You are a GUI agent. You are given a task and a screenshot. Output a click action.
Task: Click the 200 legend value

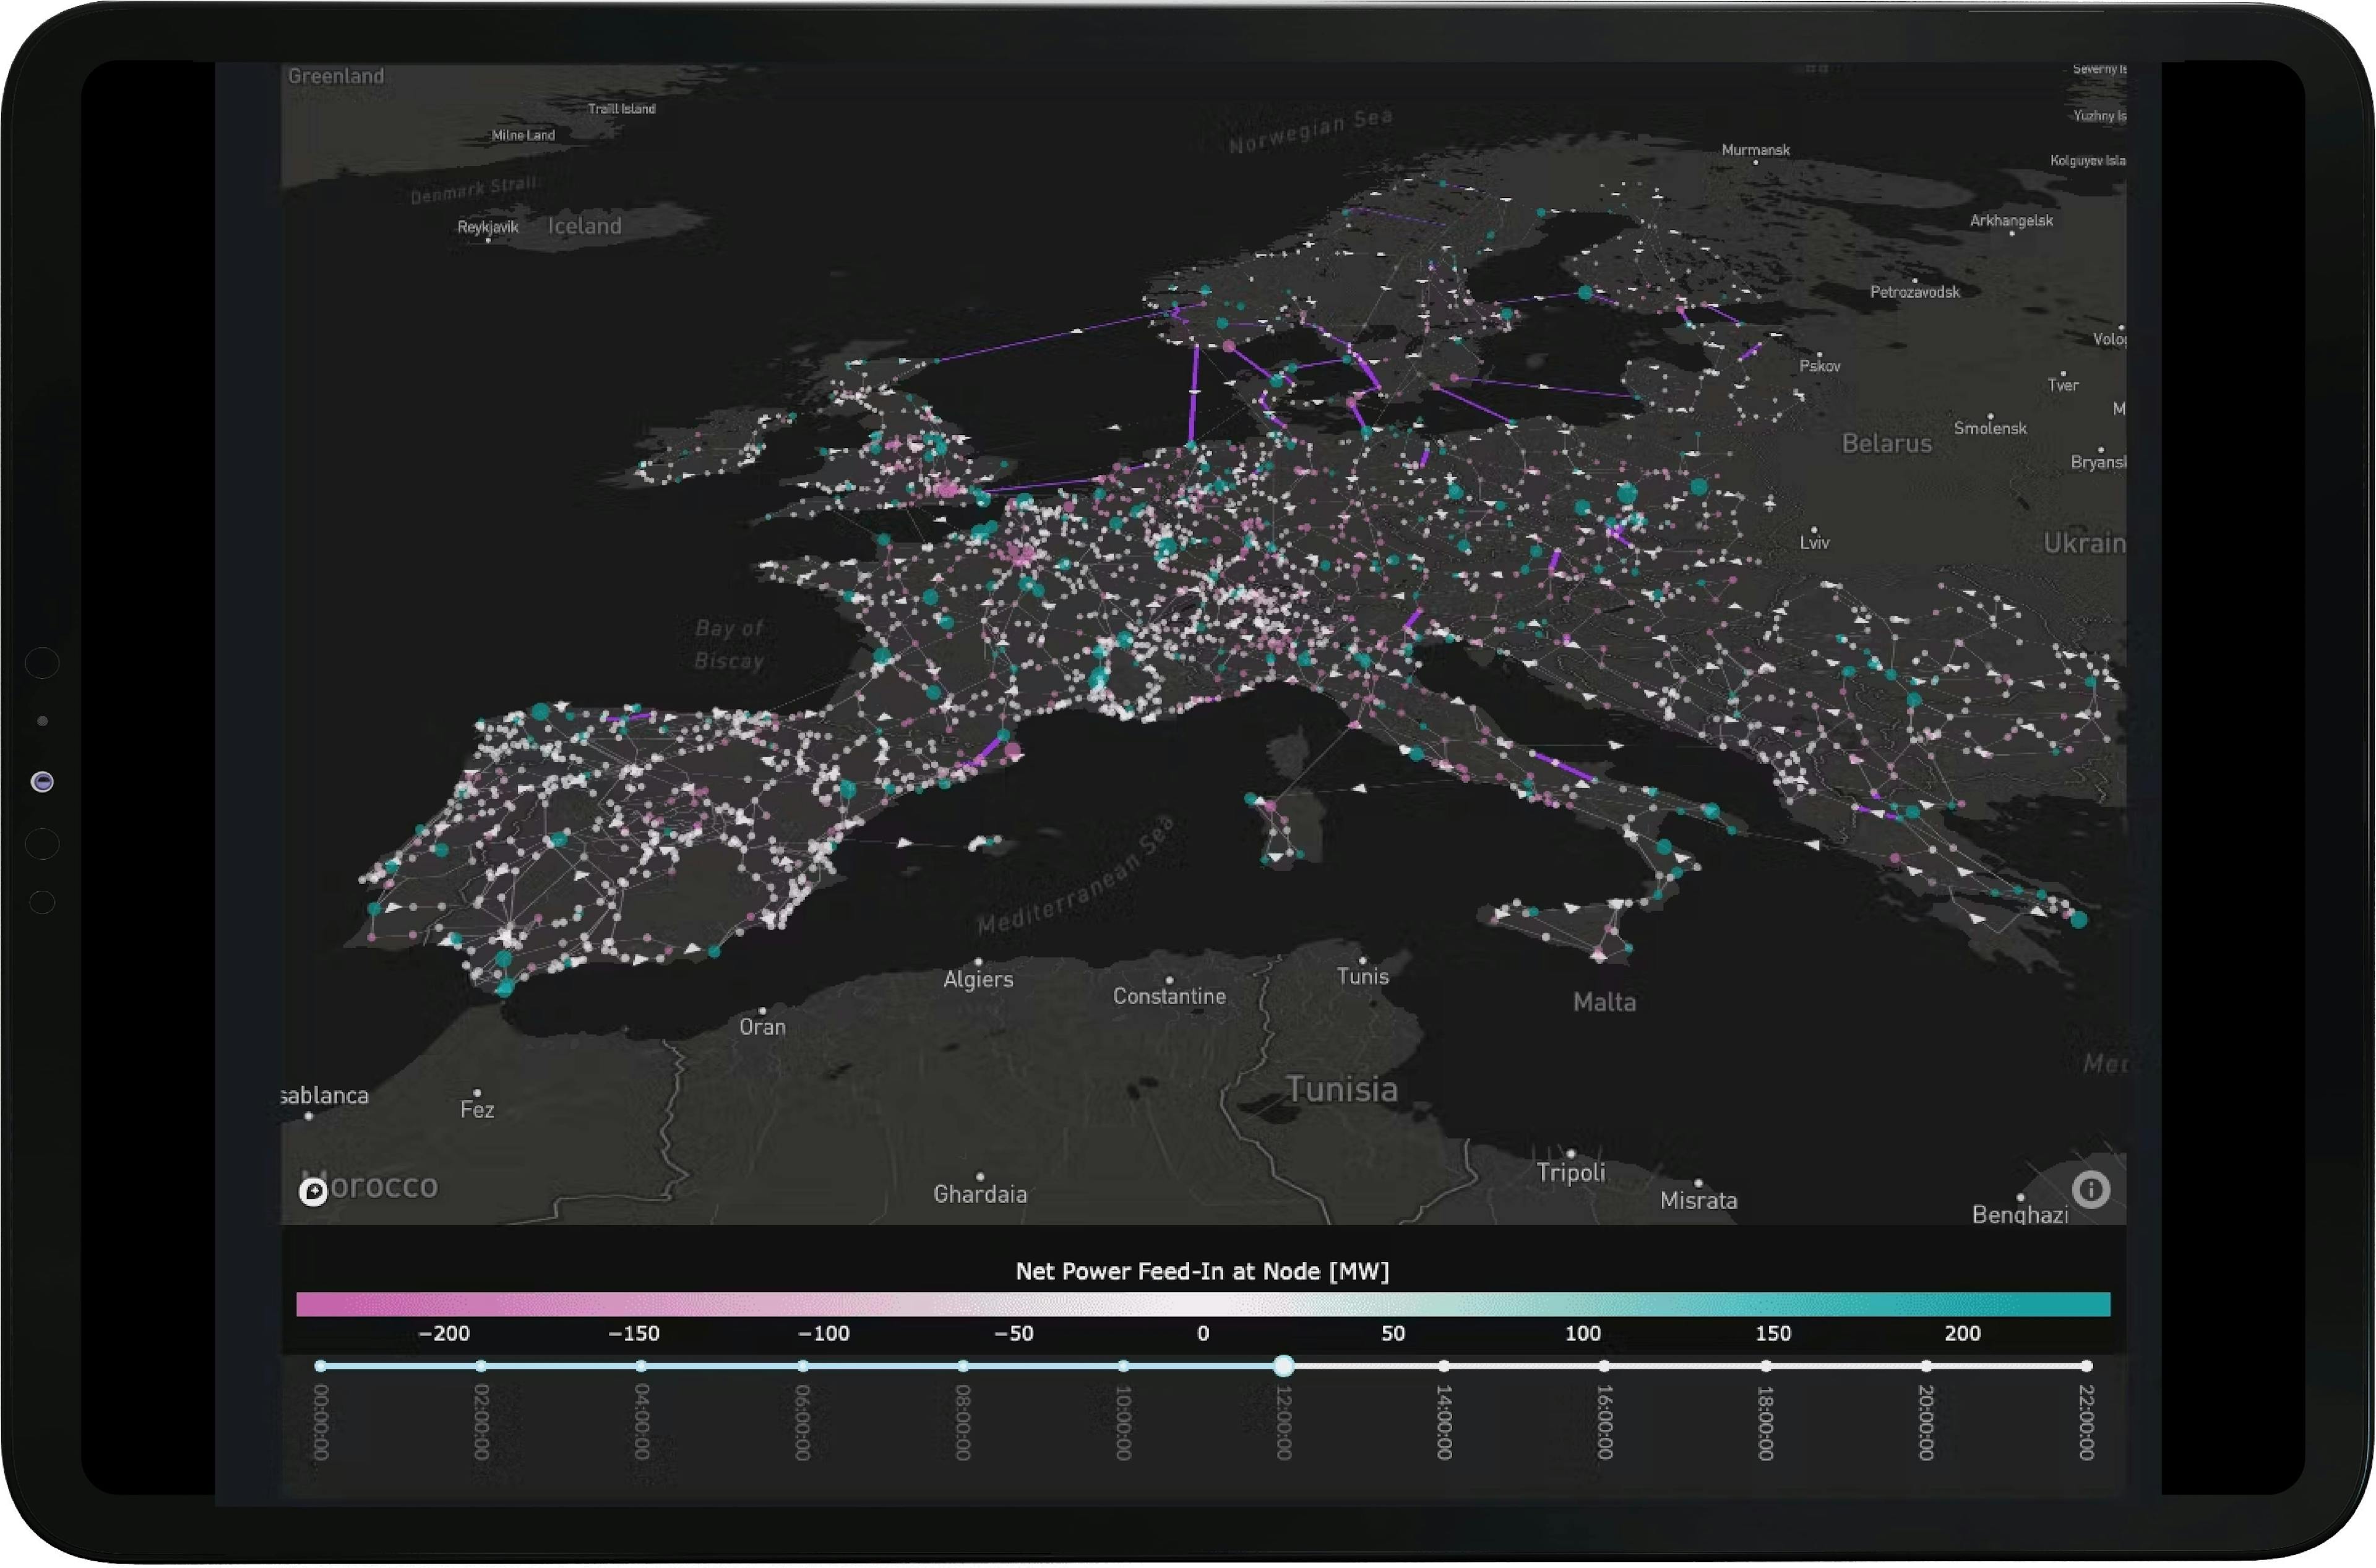point(1962,1333)
